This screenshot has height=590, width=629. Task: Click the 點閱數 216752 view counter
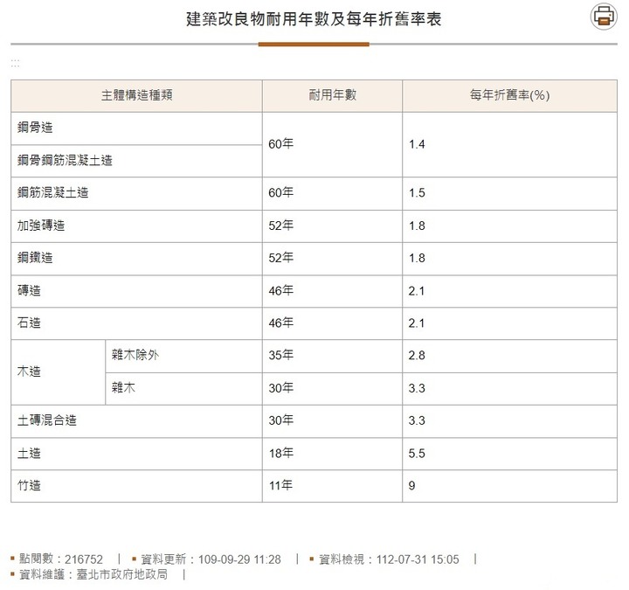[61, 559]
